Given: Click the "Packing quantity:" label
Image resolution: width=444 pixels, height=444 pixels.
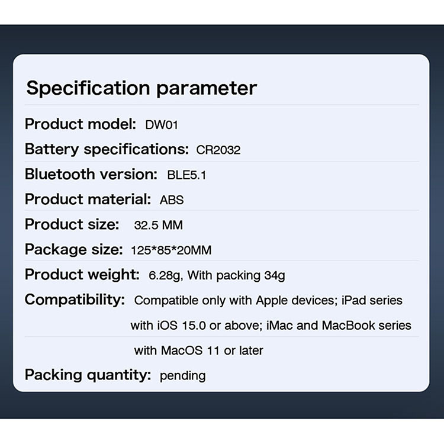Looking at the screenshot, I should [x=88, y=375].
